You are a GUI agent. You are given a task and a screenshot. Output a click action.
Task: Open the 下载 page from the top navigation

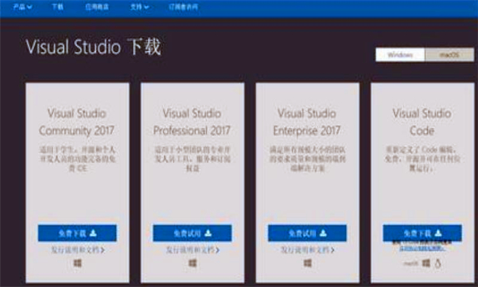57,7
